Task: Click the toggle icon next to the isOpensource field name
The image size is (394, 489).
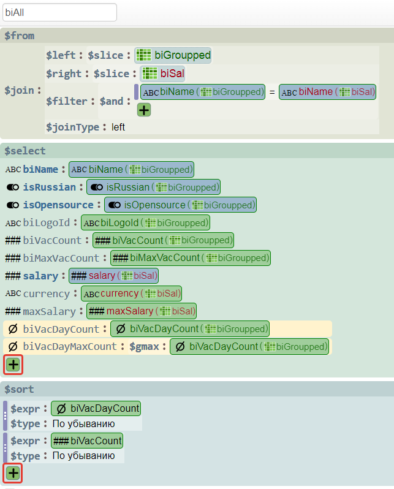Action: click(13, 205)
